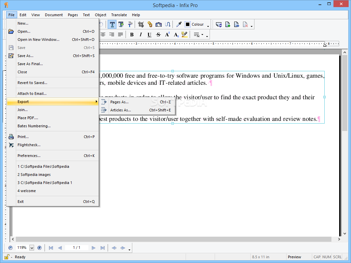The width and height of the screenshot is (351, 263).
Task: Click the page number field '1 / 1'
Action: 77,247
